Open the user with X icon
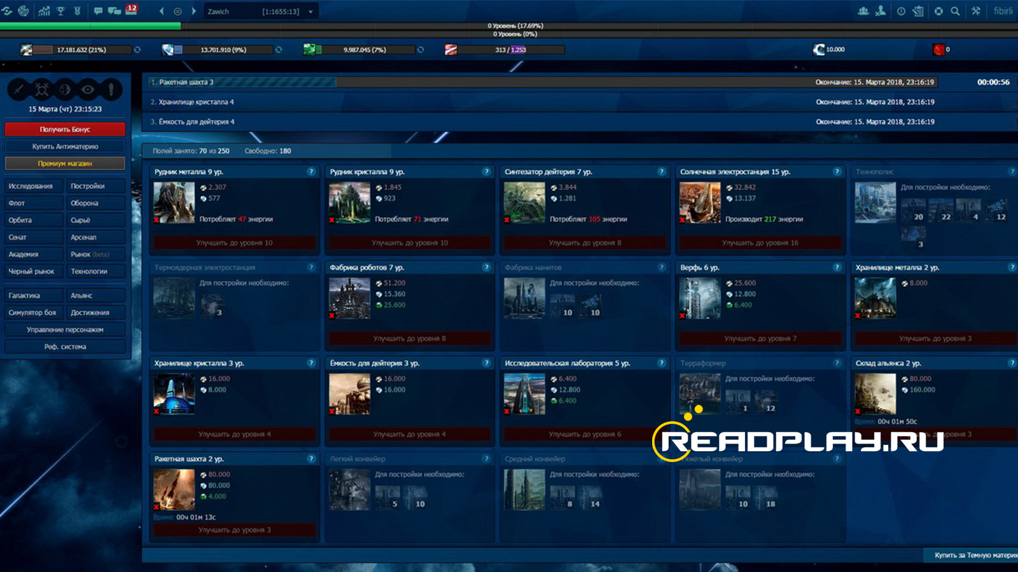The width and height of the screenshot is (1018, 572). click(881, 11)
